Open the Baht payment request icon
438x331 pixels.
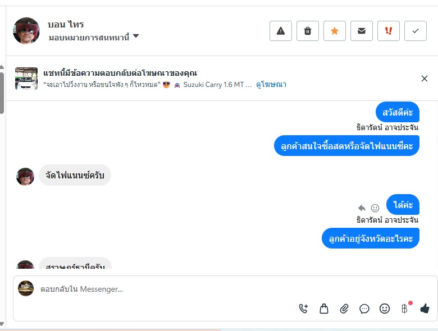tap(404, 308)
